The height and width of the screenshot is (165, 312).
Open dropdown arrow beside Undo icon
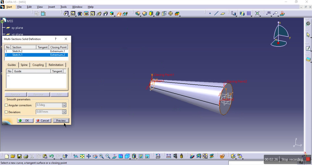tap(54, 159)
